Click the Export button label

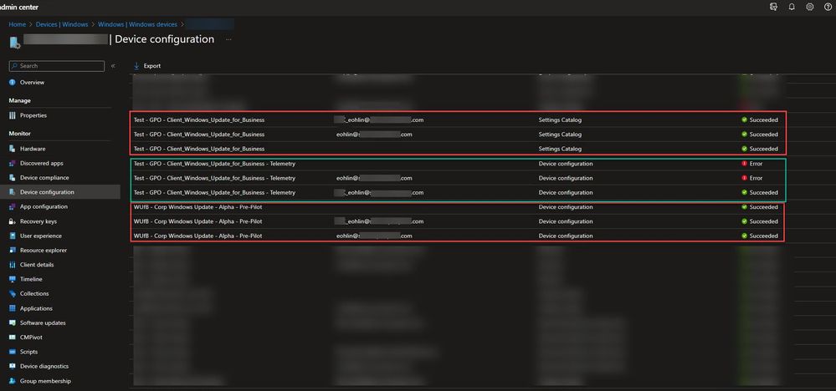click(152, 66)
